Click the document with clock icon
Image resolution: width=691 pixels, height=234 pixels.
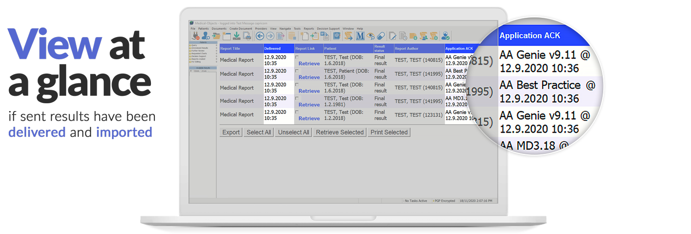point(403,36)
